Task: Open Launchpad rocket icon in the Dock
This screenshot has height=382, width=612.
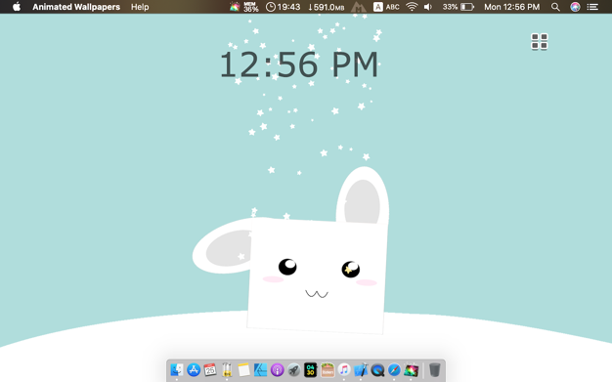Action: coord(294,369)
